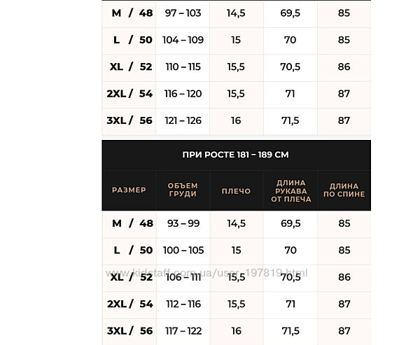Click the ПРИ РОСТЕ 181 – 189 СМ heading
Viewport: 420px width, 345px height.
coord(236,155)
